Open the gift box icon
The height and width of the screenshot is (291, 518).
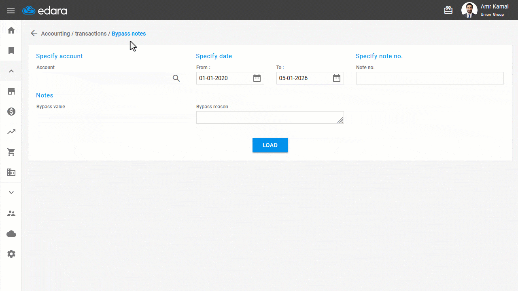[448, 10]
